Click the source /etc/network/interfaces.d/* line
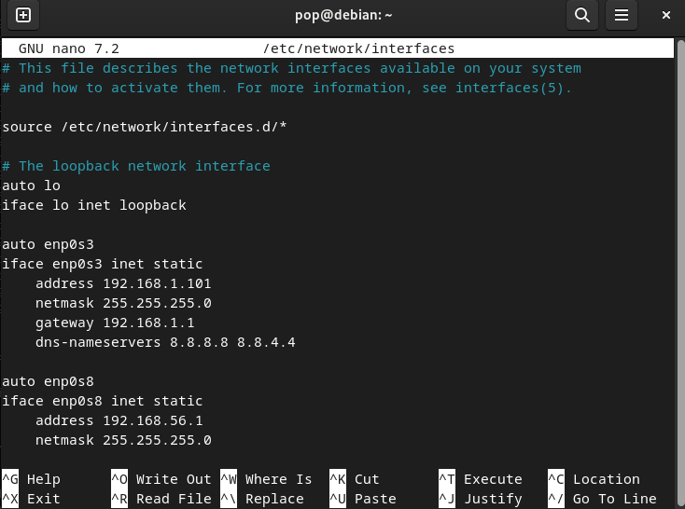685x509 pixels. coord(144,127)
